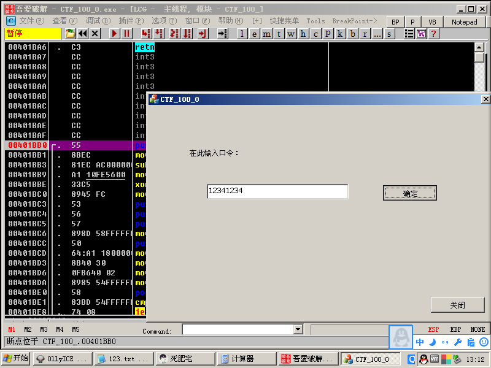The height and width of the screenshot is (368, 491).
Task: Open the breakpoints 'b' window button
Action: pos(352,34)
